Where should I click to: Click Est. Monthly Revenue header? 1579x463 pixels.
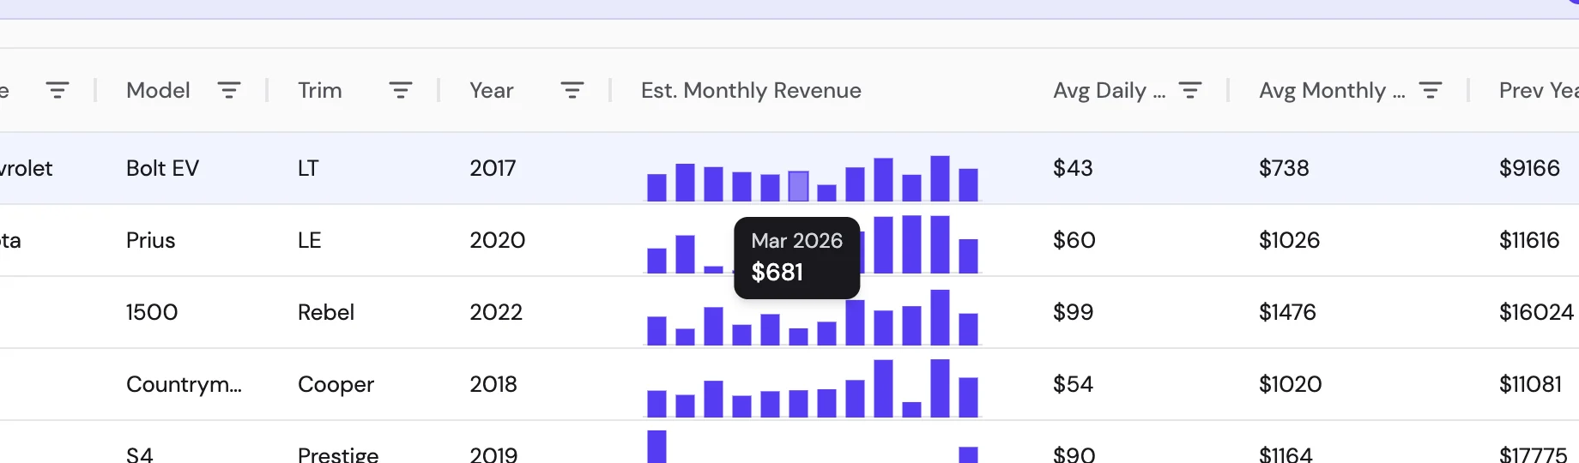click(x=751, y=90)
